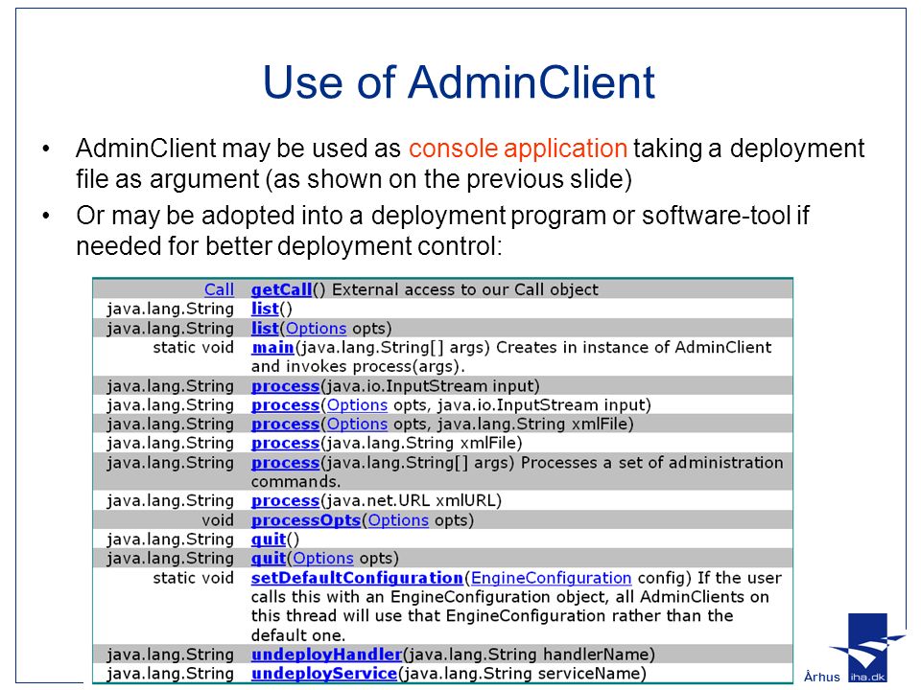Open the undeployHandler method link
The image size is (921, 690).
326,655
